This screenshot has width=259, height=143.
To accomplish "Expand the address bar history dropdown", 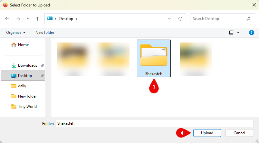I will point(170,19).
